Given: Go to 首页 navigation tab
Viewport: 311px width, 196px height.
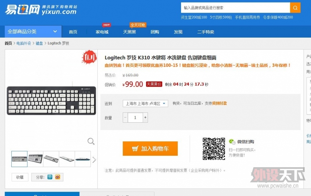Looking at the screenshot, I should tap(73, 32).
